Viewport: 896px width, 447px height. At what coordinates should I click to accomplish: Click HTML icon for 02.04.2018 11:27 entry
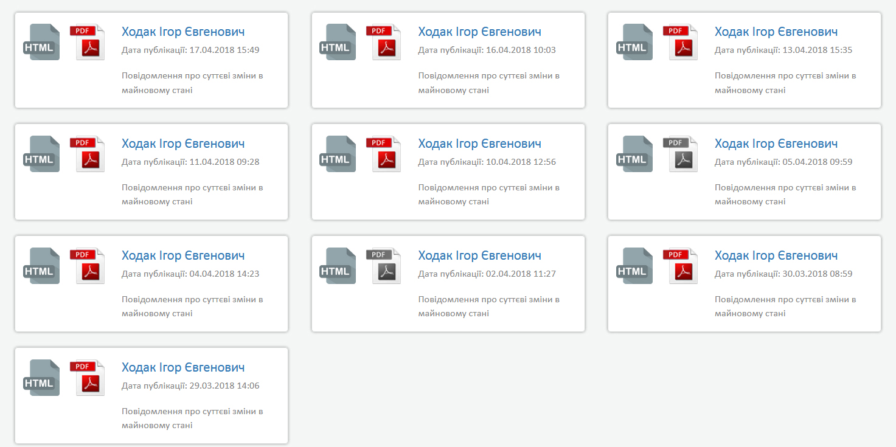pyautogui.click(x=338, y=266)
